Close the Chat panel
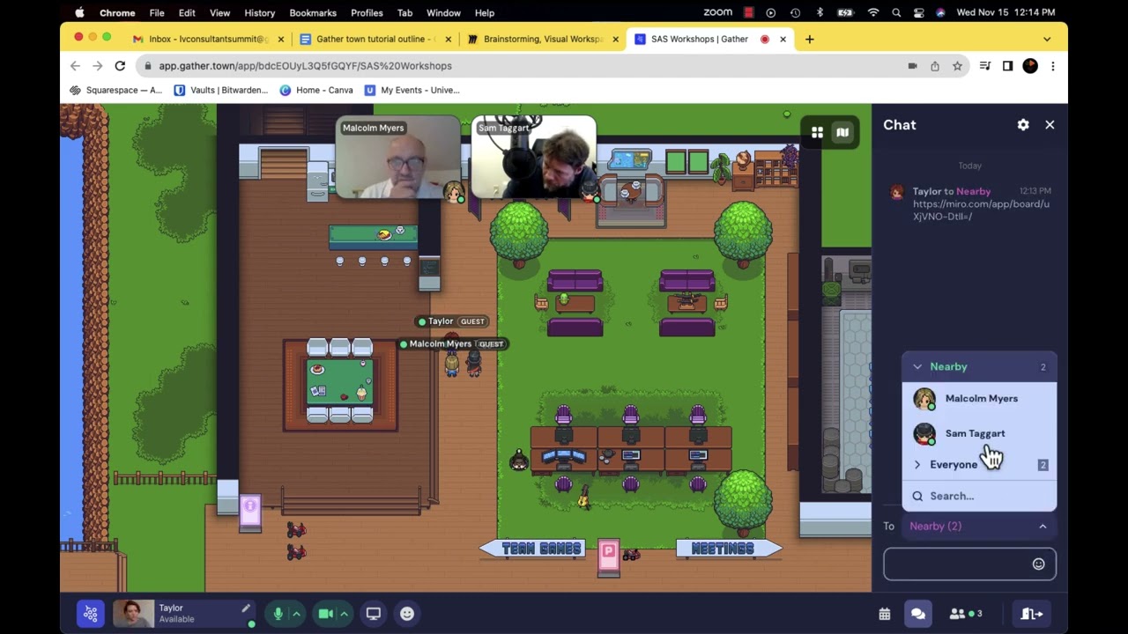The width and height of the screenshot is (1128, 634). click(x=1050, y=125)
